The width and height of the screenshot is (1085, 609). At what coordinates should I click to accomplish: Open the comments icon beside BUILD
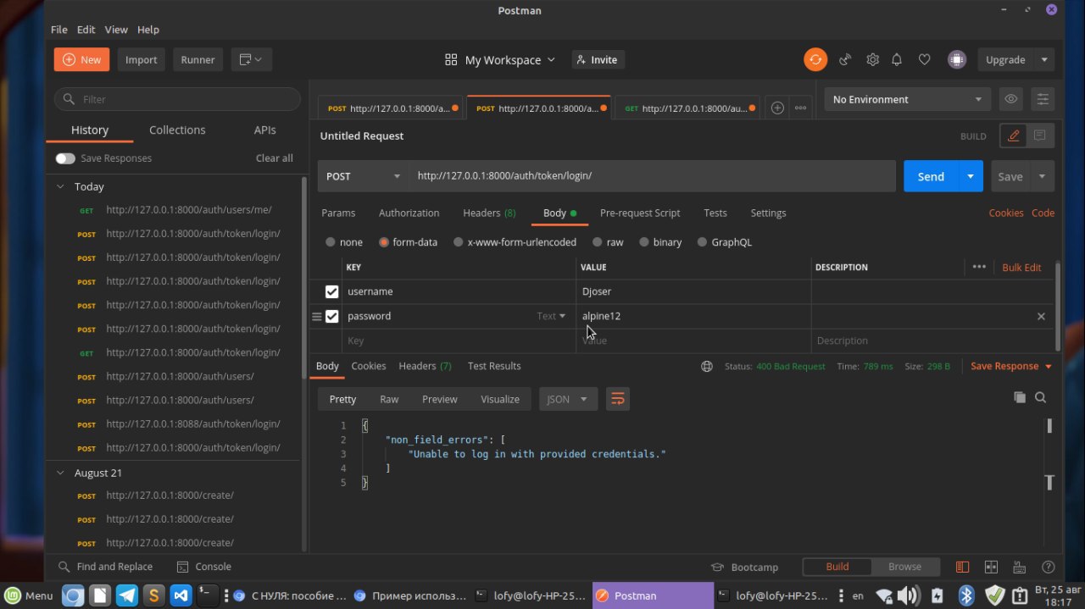tap(1039, 136)
